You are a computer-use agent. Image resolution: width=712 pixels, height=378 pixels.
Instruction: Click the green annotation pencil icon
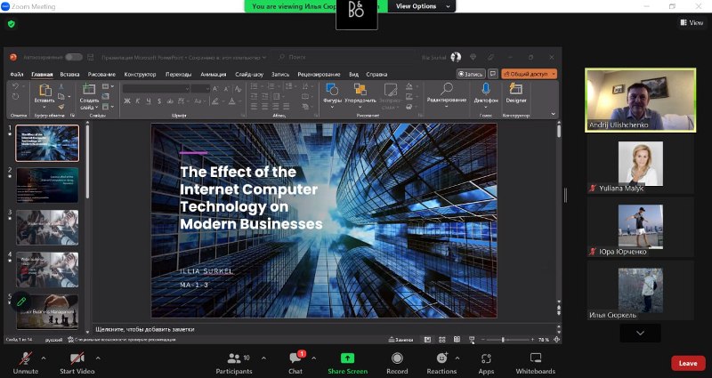(21, 302)
